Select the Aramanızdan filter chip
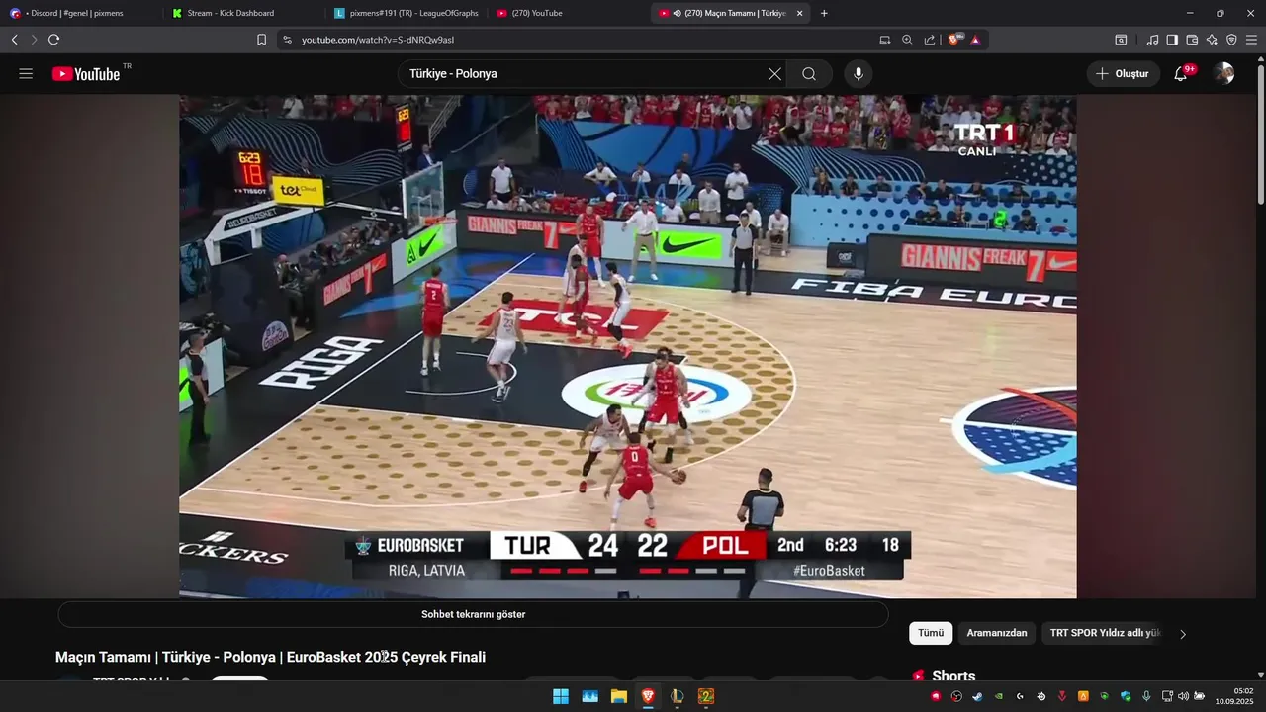Screen dimensions: 1266x712 [x=997, y=633]
